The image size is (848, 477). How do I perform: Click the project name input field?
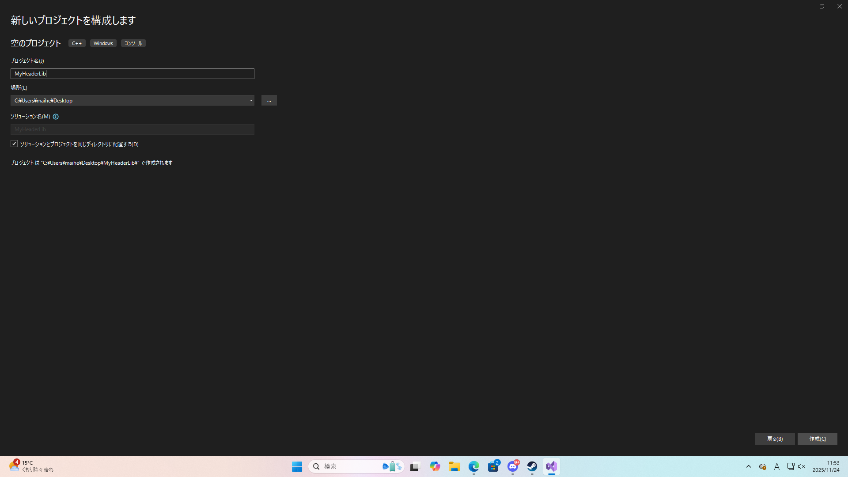coord(132,74)
